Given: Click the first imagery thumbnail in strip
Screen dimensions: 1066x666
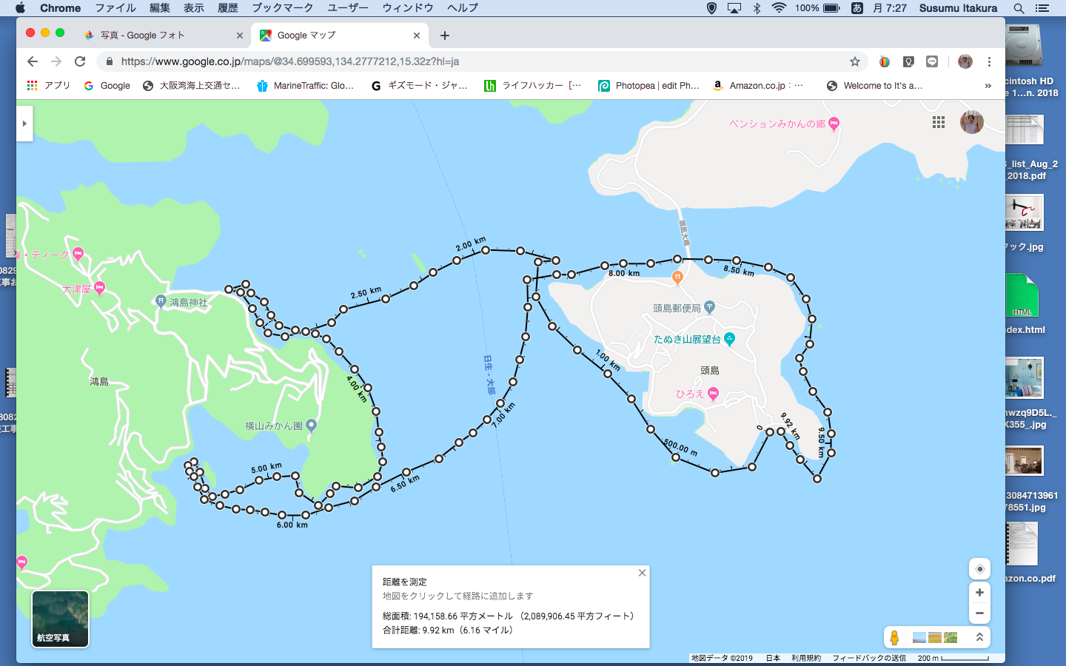Looking at the screenshot, I should [x=919, y=637].
